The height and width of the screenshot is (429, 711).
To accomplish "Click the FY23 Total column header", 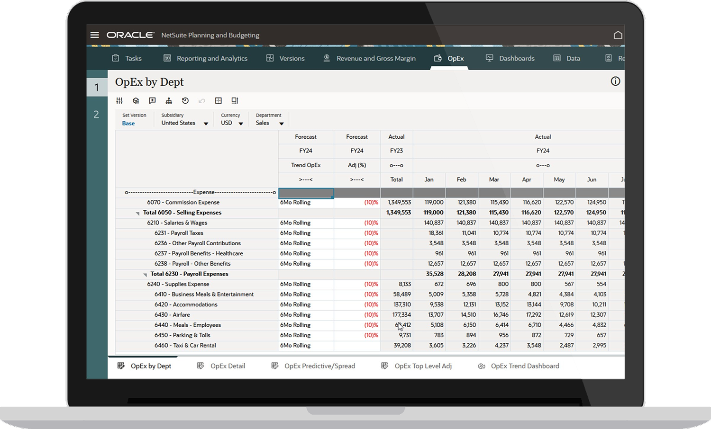I will [x=396, y=180].
